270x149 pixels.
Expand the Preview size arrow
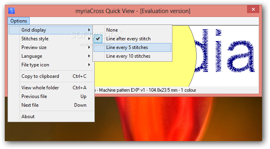[x=89, y=47]
